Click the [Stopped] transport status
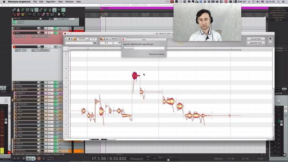The image size is (288, 162). coord(137,159)
